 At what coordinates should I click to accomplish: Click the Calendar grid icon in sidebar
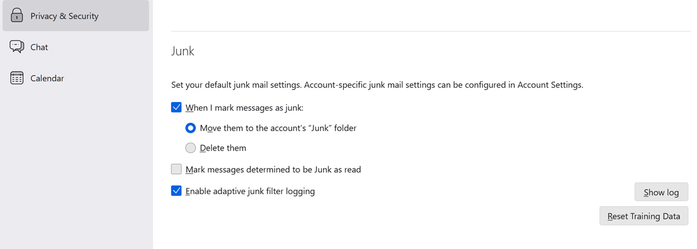[16, 78]
